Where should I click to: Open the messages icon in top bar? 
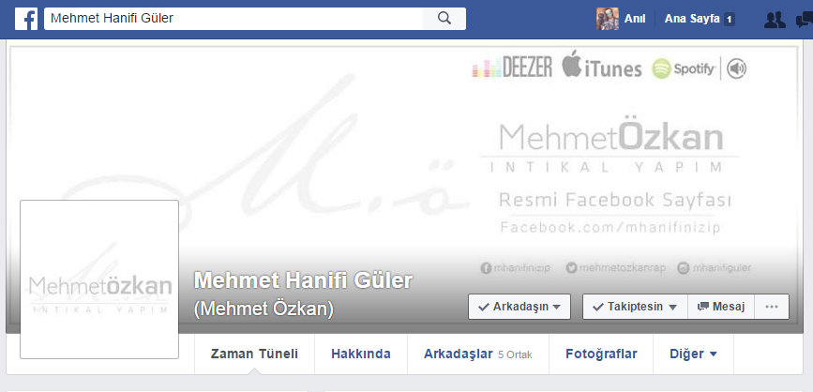(805, 20)
